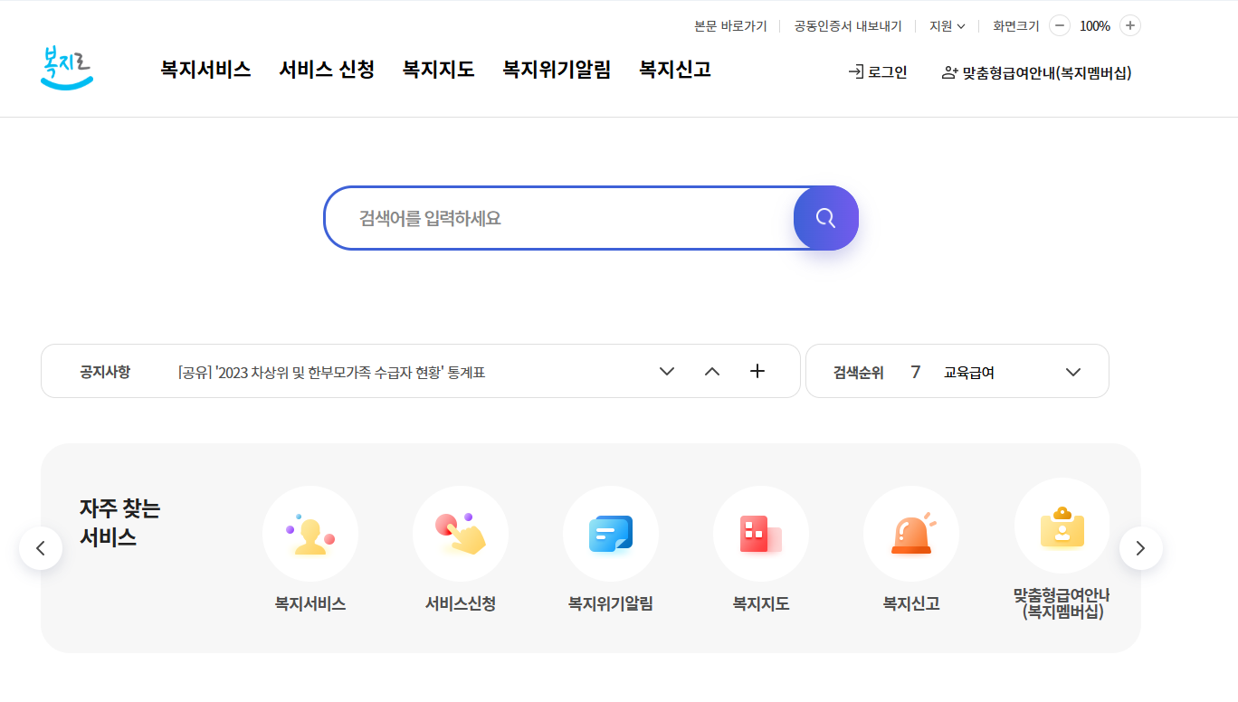
Task: Open the 복지신고 siren shortcut icon
Action: pyautogui.click(x=911, y=534)
